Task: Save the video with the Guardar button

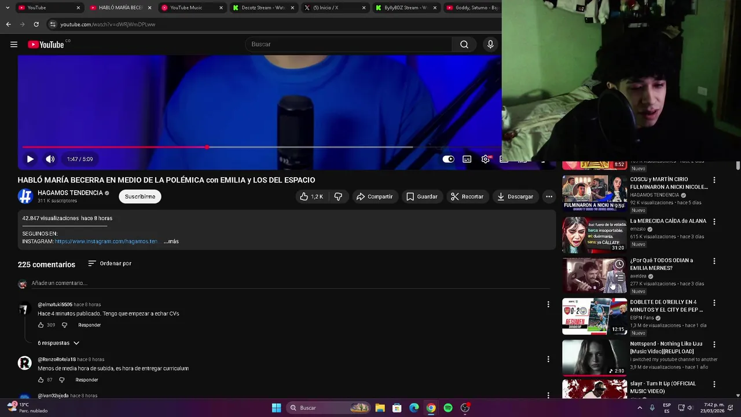Action: (x=421, y=197)
